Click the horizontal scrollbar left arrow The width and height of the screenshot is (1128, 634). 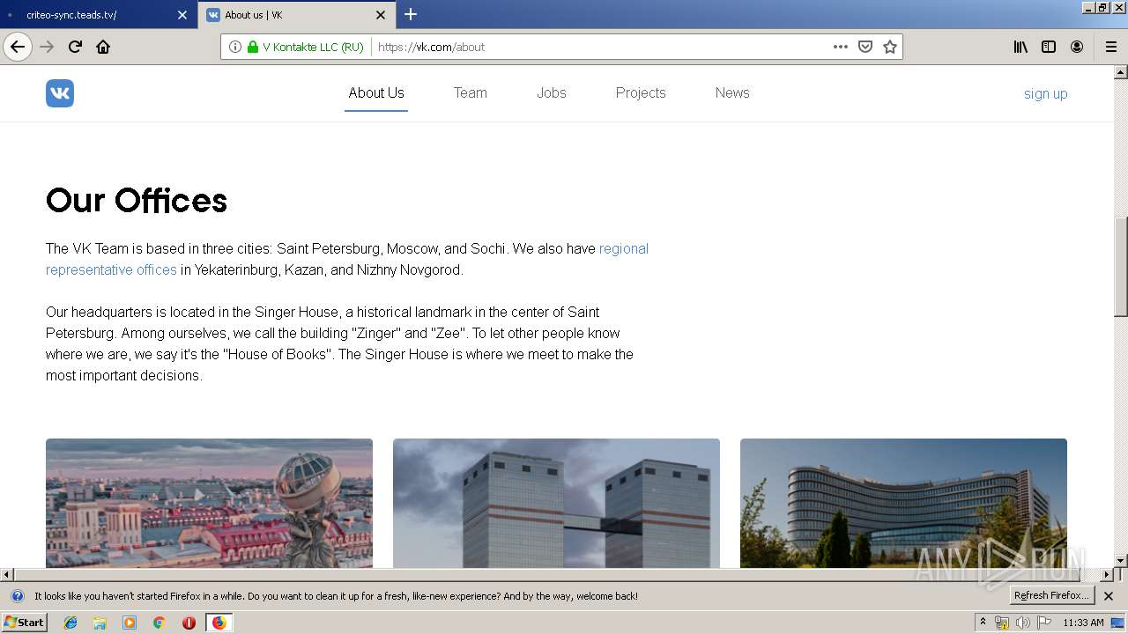(x=7, y=575)
